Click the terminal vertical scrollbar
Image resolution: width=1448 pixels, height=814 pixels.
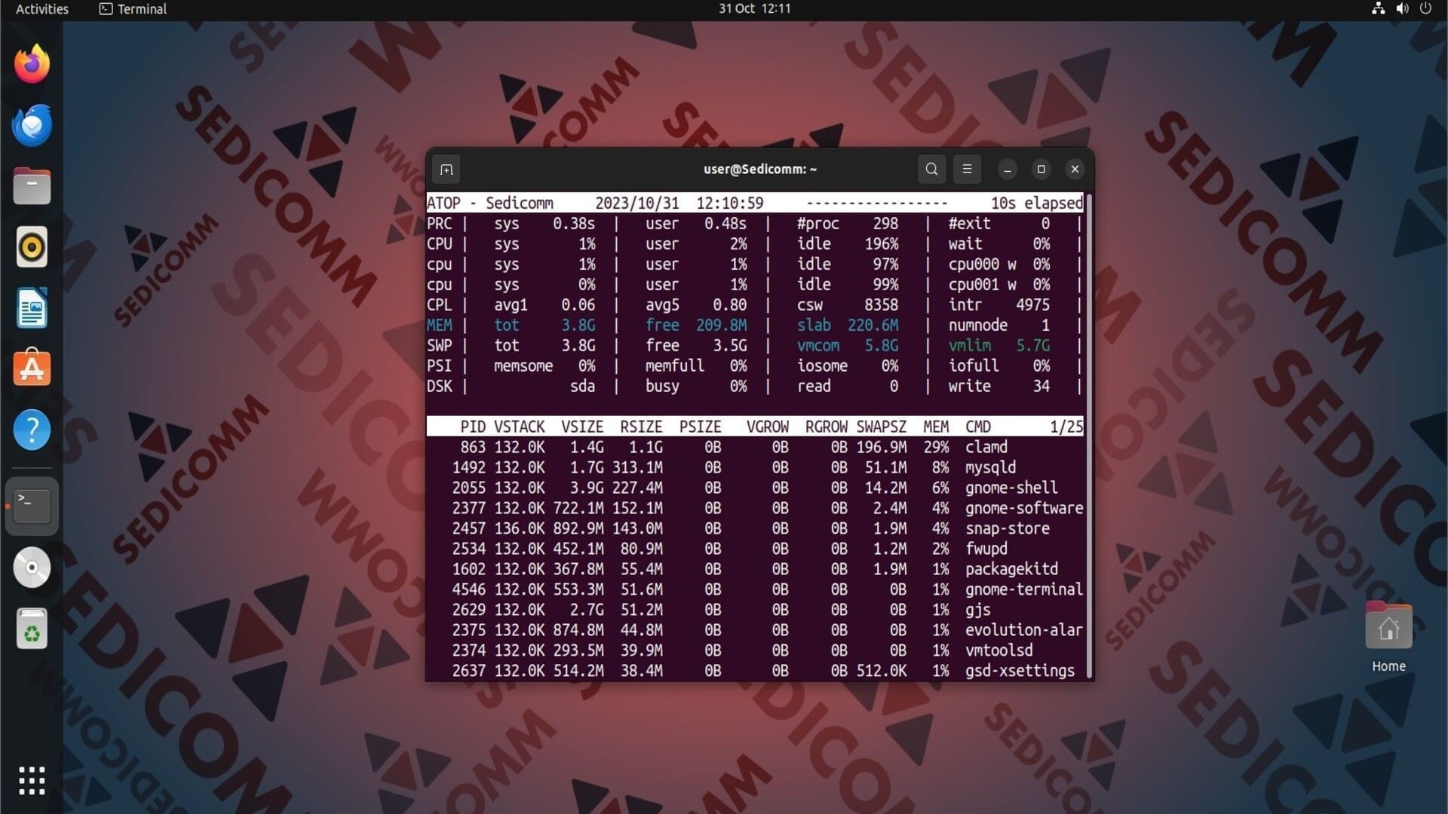click(x=1089, y=436)
